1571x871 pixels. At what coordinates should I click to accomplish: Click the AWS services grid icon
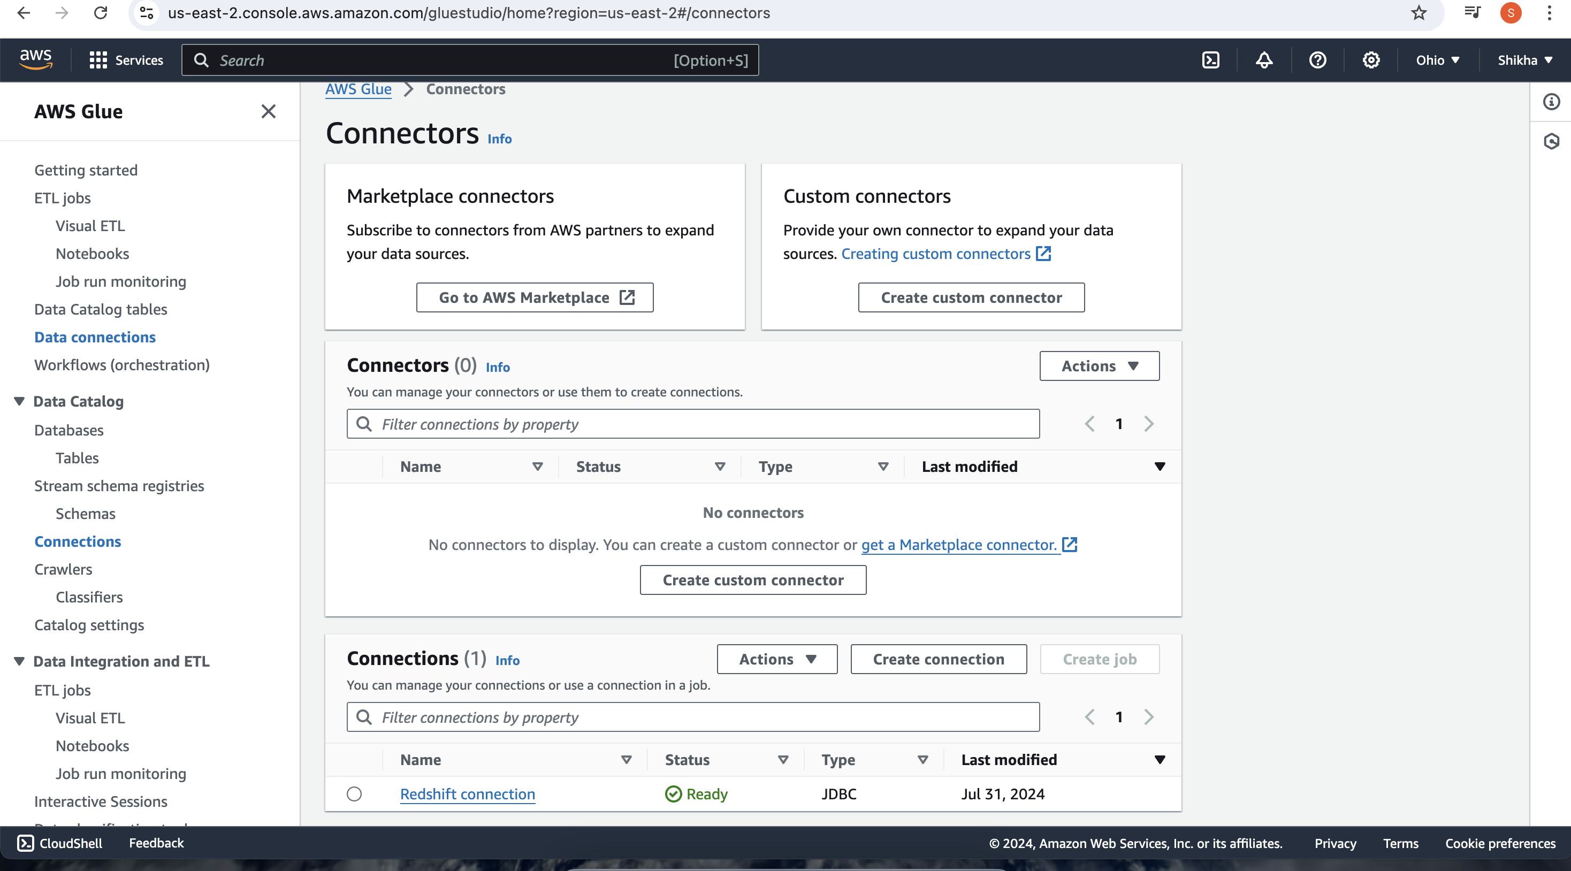point(98,60)
